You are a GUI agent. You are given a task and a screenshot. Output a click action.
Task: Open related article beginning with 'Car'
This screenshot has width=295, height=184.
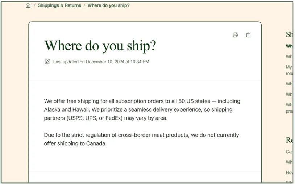coord(289,151)
